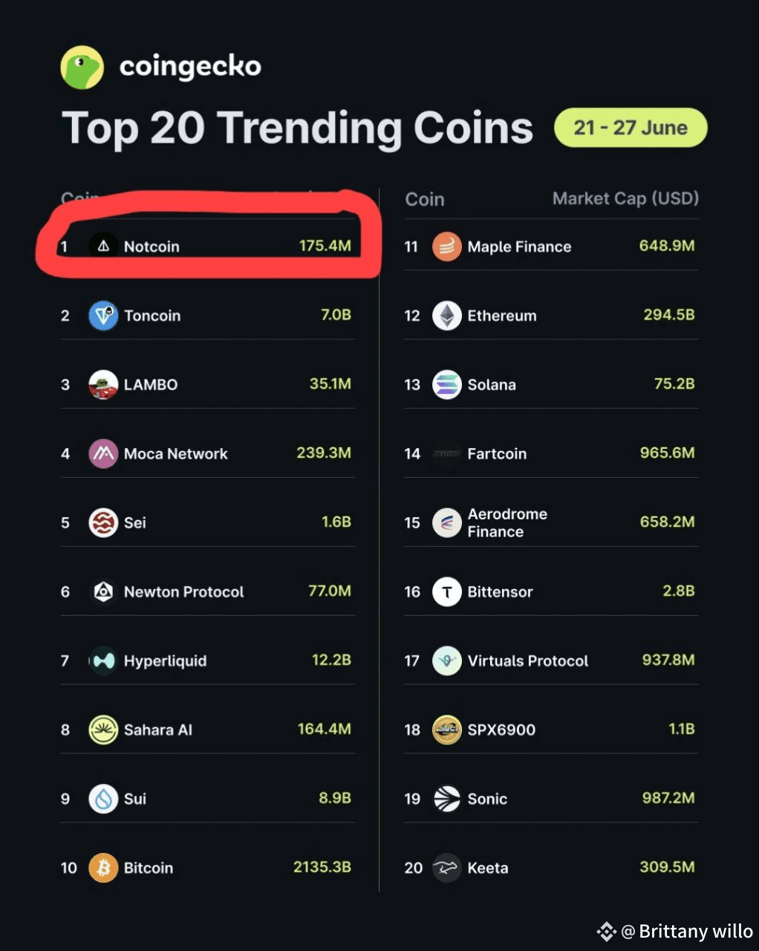Click the Hyperliquid coin name
The image size is (759, 951).
pos(166,661)
